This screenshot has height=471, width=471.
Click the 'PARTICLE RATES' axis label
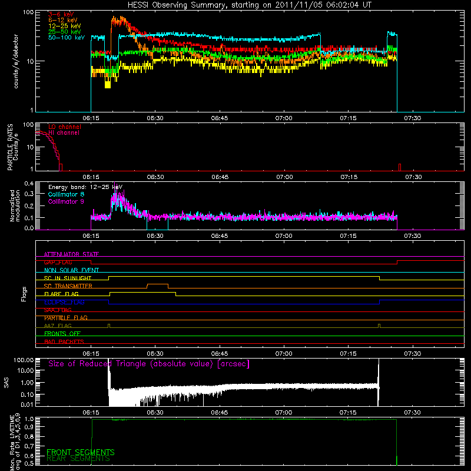[x=10, y=147]
